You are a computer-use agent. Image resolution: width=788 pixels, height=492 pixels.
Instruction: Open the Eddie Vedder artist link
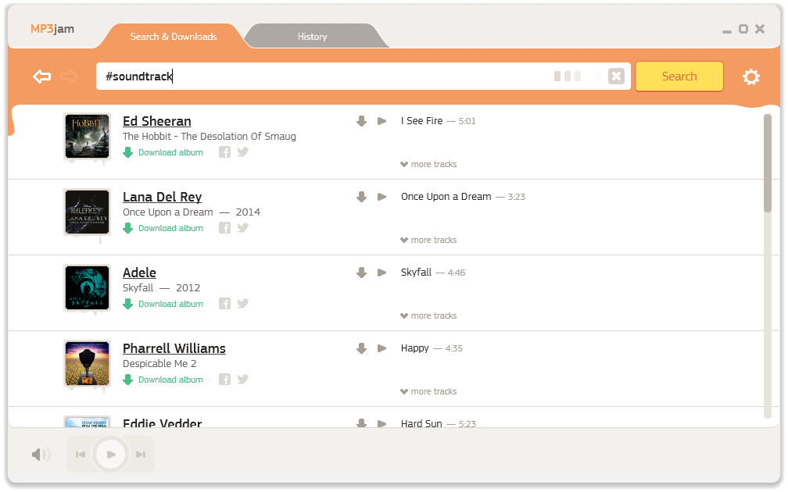(x=163, y=422)
